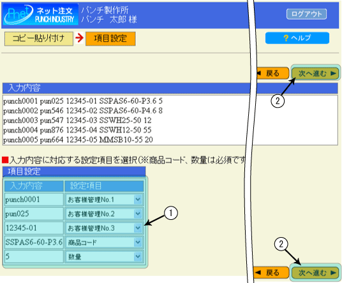The width and height of the screenshot is (342, 283).
Task: Click the Pnet ネット注文 logo
Action: tap(40, 15)
